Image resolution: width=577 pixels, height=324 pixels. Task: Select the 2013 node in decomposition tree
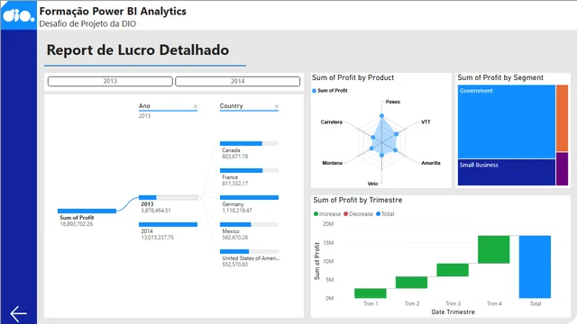169,198
